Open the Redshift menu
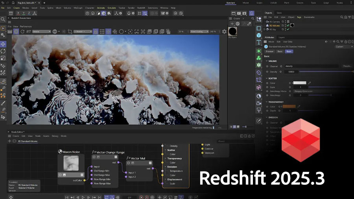354x199 pixels. pyautogui.click(x=141, y=7)
